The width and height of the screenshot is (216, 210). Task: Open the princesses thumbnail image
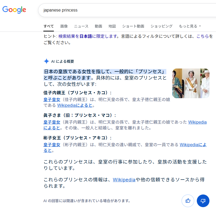191,83
